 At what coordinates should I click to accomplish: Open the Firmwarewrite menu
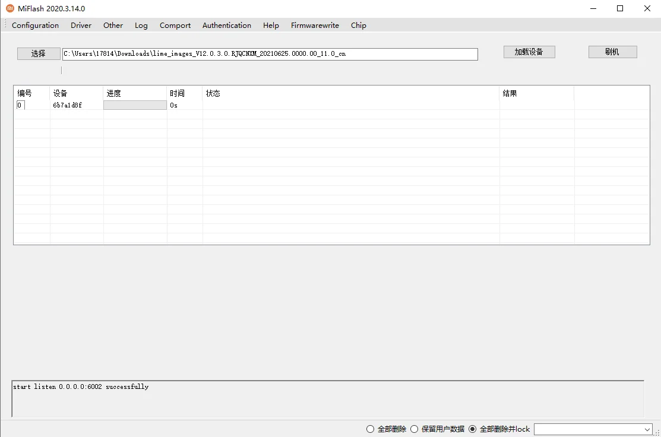pos(315,25)
